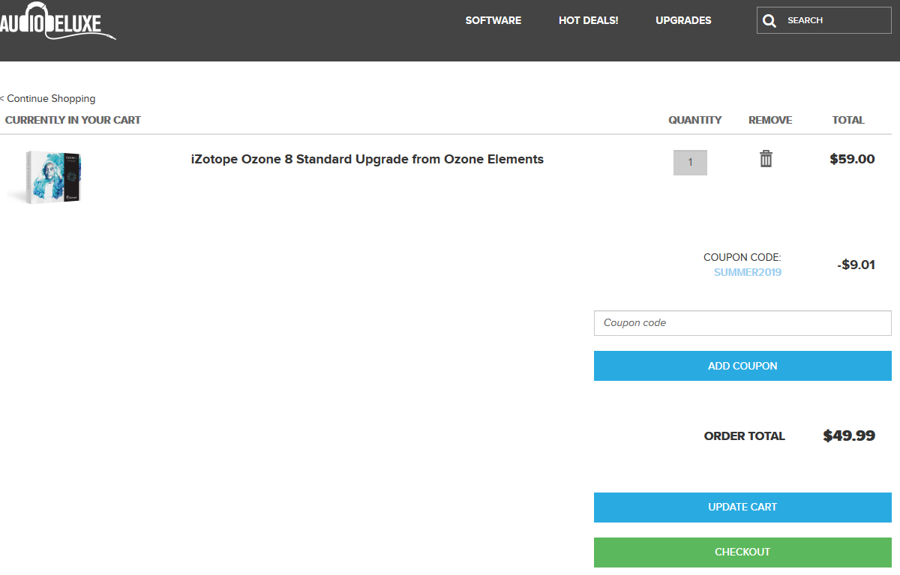Click the SUMMER2019 coupon code link
The height and width of the screenshot is (575, 900).
click(748, 272)
